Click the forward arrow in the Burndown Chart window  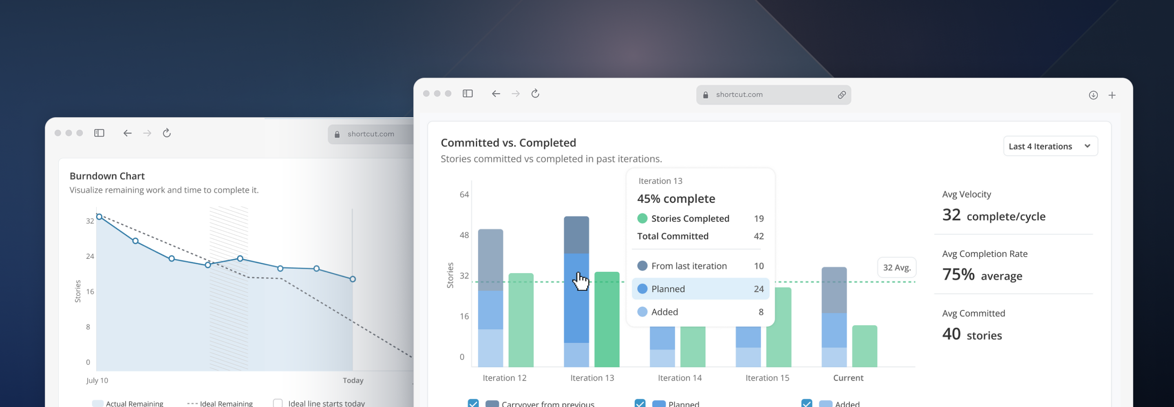click(x=147, y=133)
